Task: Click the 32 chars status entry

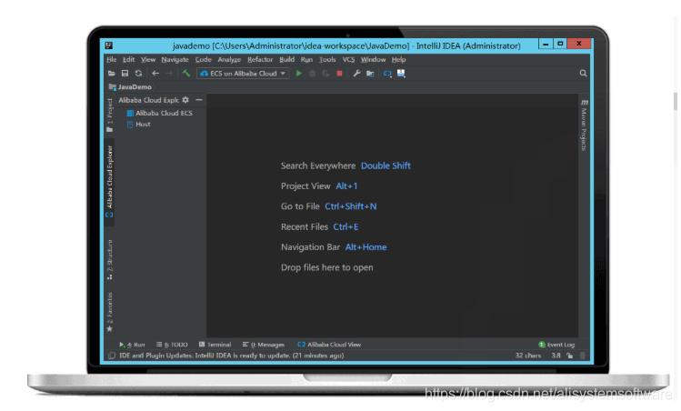Action: tap(528, 356)
